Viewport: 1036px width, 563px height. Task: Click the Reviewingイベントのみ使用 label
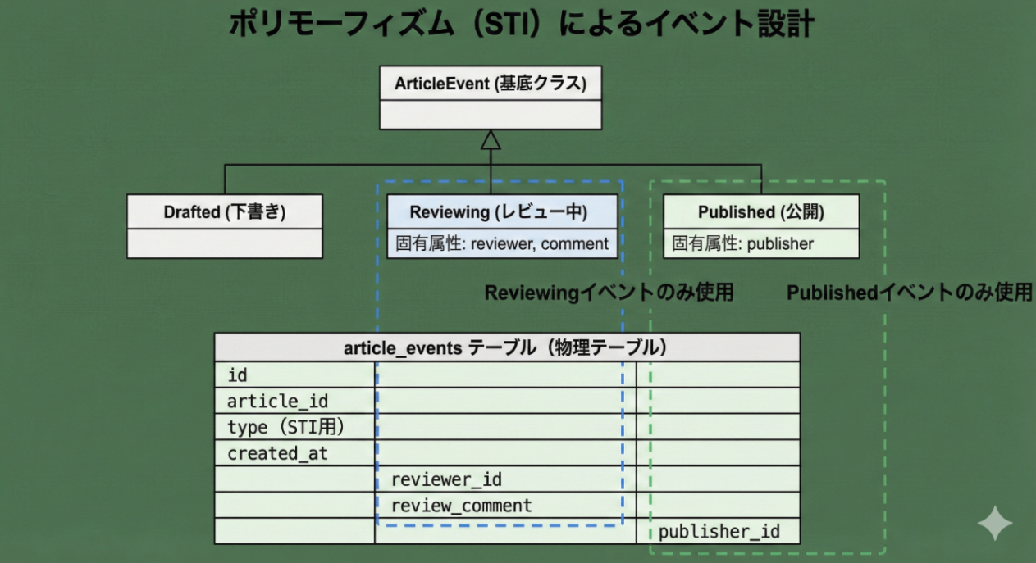(x=610, y=292)
